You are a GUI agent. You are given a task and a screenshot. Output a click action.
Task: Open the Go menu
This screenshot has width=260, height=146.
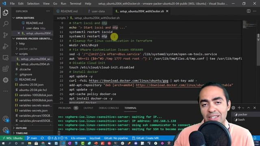pos(55,4)
